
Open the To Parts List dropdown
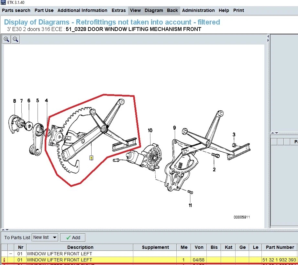[x=45, y=238]
